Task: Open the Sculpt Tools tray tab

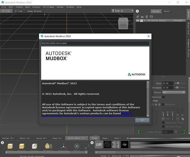Action: 8,138
